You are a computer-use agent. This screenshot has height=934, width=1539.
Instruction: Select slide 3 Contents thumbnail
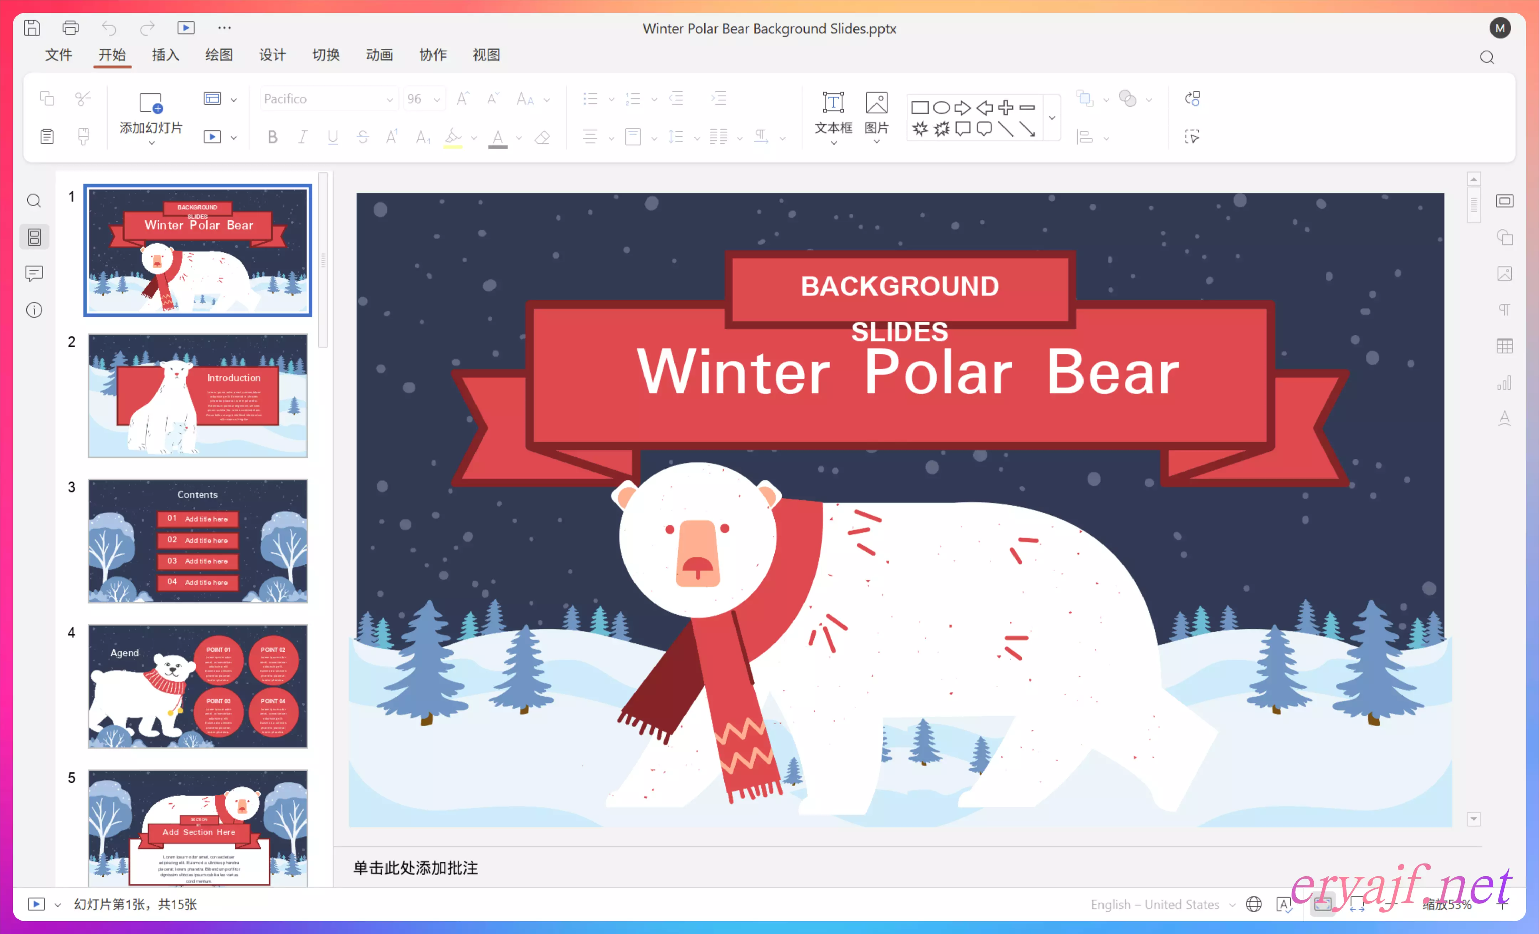point(198,541)
